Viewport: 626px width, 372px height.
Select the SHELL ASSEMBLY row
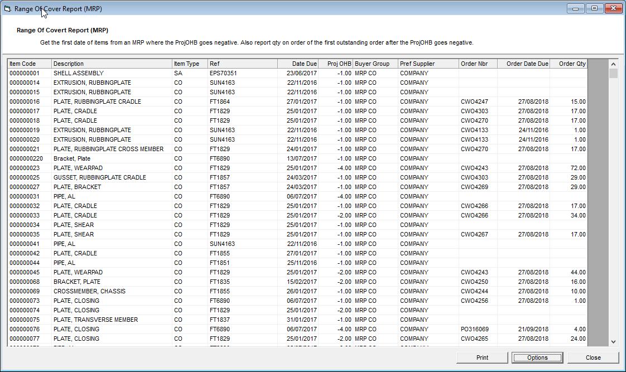tap(79, 73)
